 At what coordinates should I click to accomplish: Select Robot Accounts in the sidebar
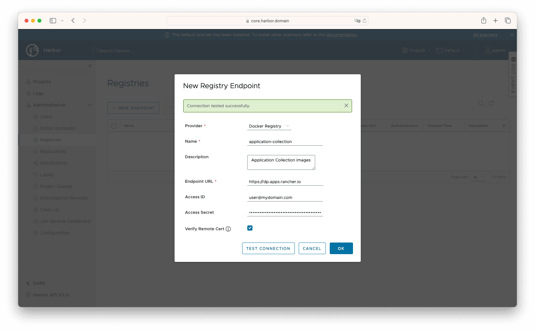click(57, 128)
